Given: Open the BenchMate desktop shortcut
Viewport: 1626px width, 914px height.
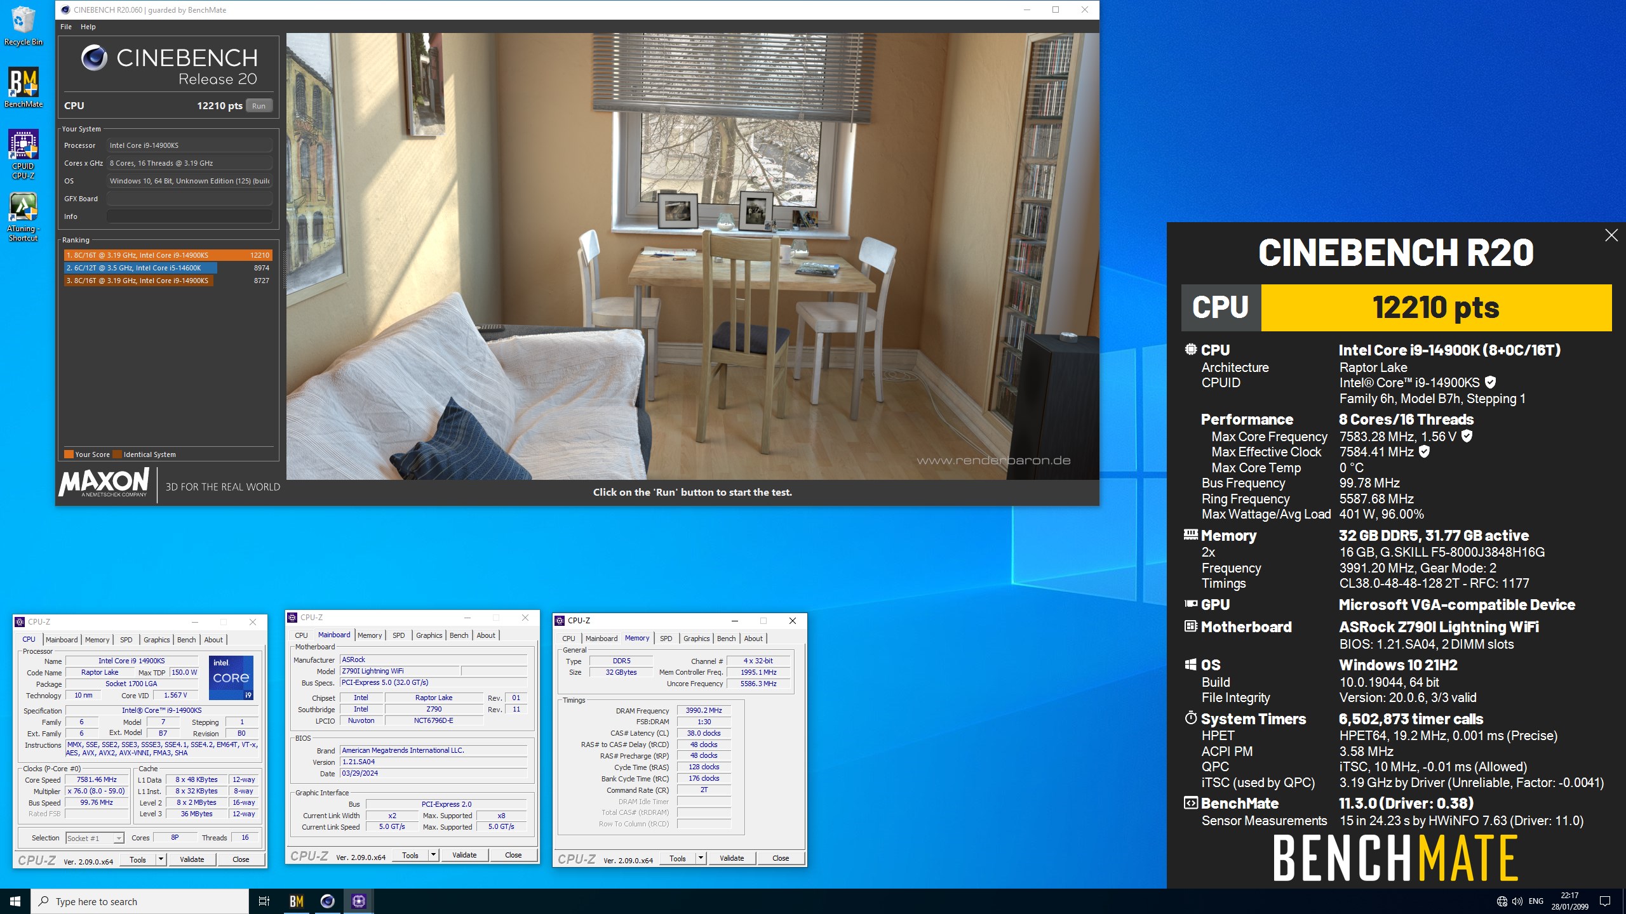Looking at the screenshot, I should (x=24, y=88).
